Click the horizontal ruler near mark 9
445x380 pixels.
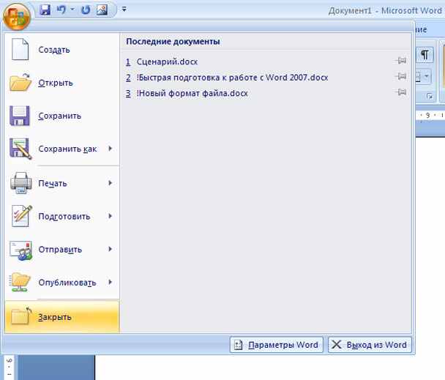(x=427, y=115)
